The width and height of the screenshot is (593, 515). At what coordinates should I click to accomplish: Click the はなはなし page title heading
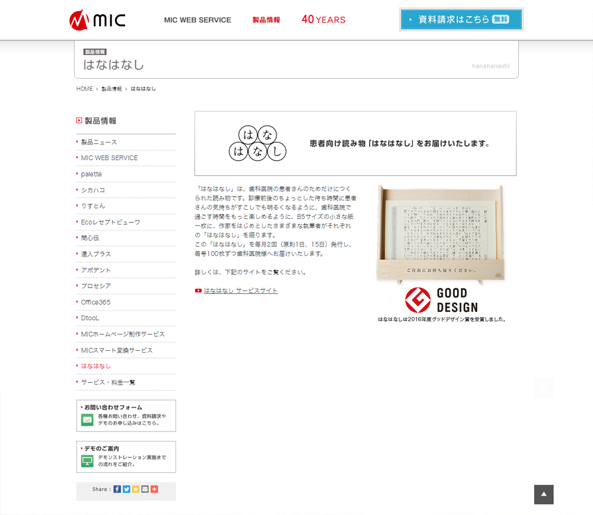[x=113, y=65]
